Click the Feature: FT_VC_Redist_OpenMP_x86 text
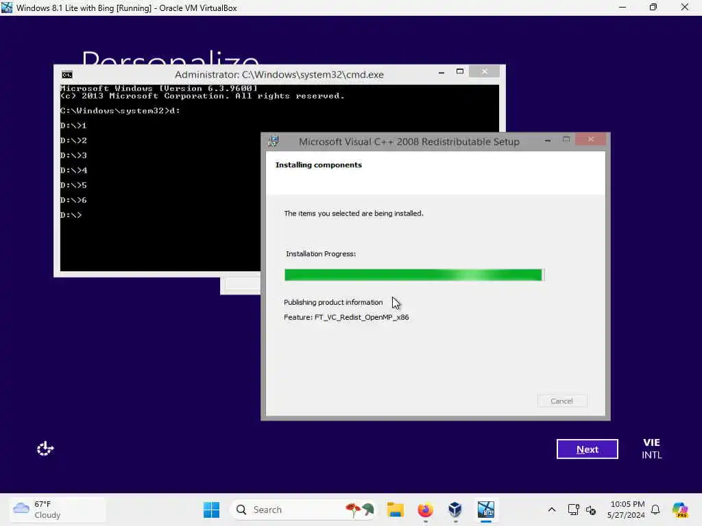This screenshot has width=702, height=526. tap(346, 317)
